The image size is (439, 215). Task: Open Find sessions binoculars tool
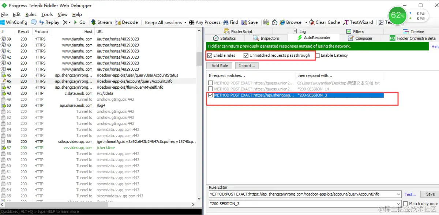230,22
